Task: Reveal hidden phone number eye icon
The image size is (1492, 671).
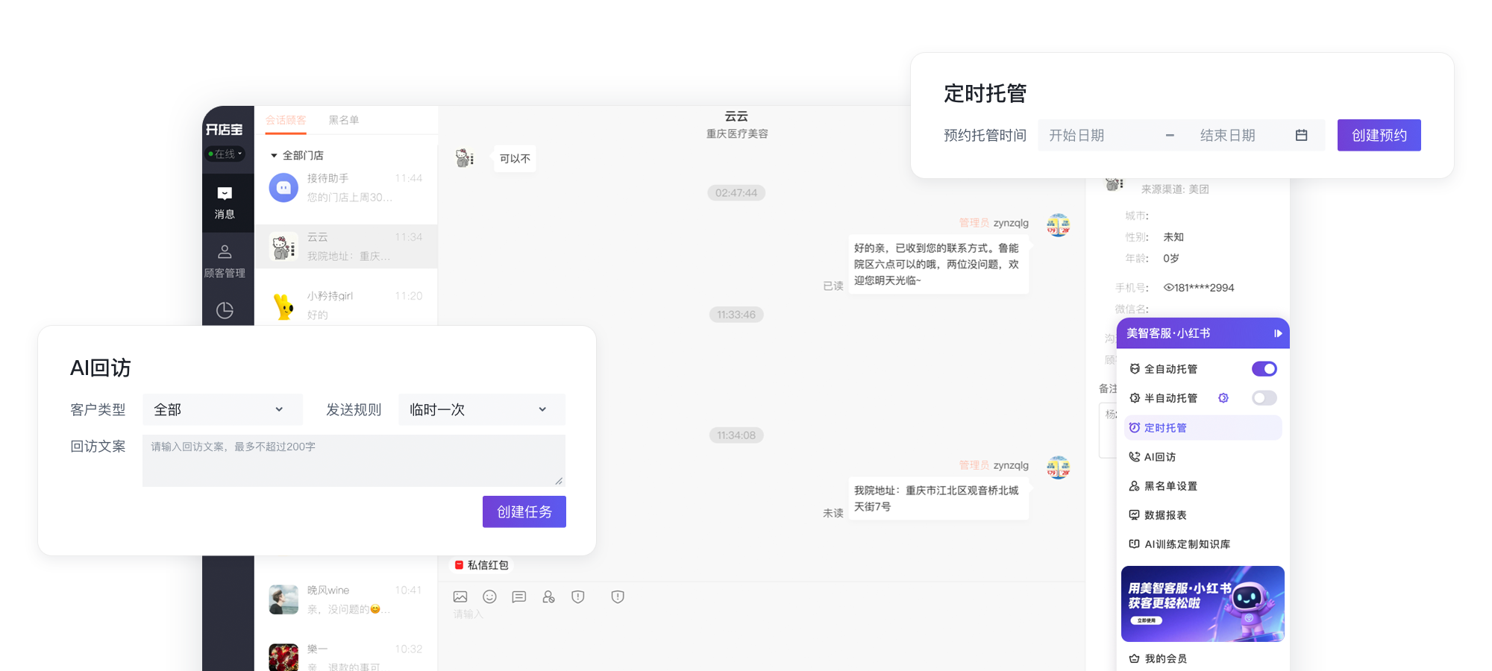Action: pyautogui.click(x=1168, y=288)
